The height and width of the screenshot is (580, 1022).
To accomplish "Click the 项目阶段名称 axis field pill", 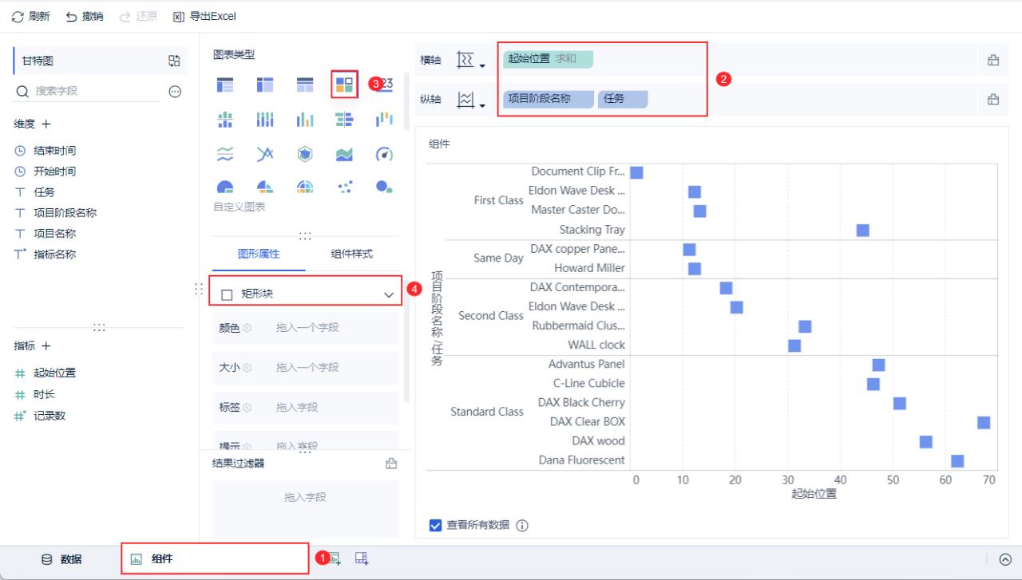I will 548,100.
